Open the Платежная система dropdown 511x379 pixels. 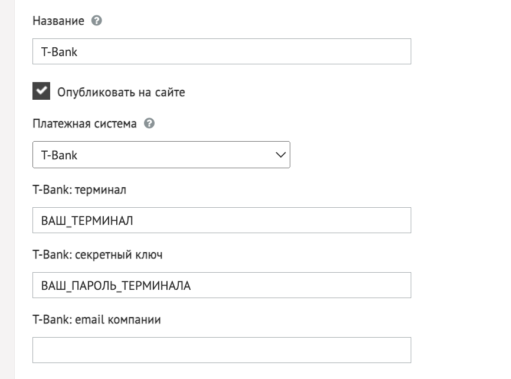pos(161,155)
